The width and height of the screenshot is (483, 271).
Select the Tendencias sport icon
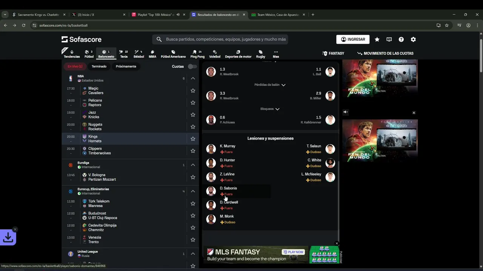(x=72, y=54)
